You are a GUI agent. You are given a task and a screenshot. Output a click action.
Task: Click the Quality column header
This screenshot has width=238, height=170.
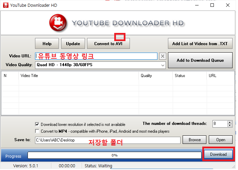tap(156, 76)
